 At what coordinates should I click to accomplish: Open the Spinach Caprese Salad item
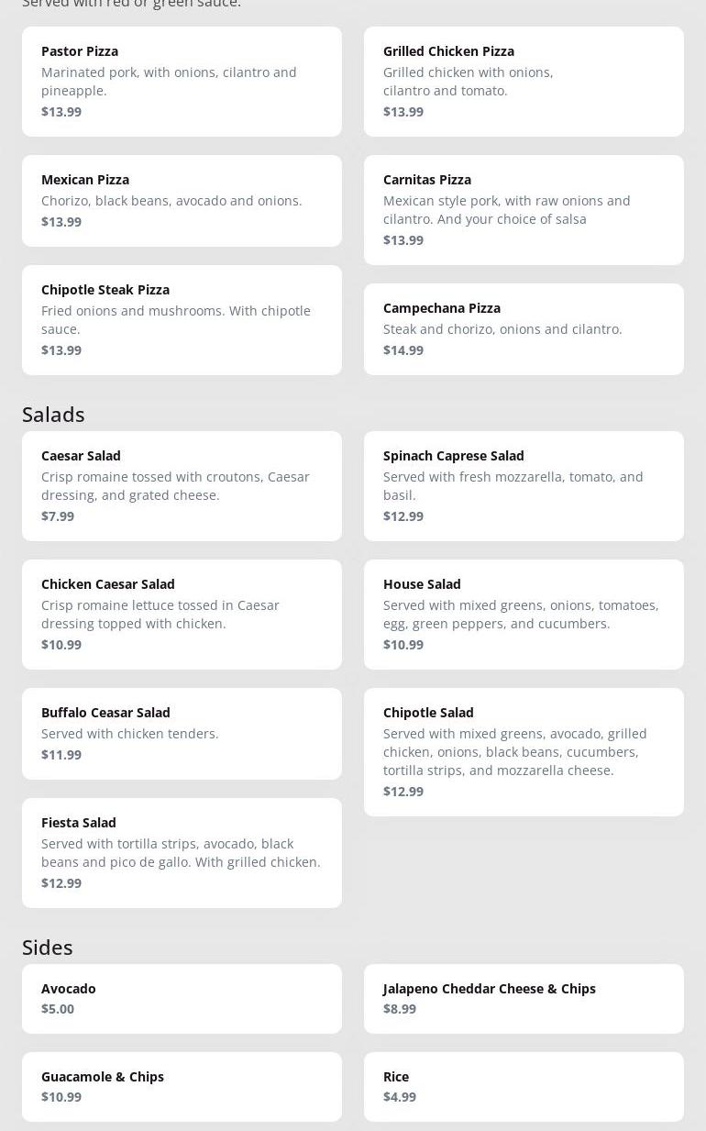(x=524, y=486)
